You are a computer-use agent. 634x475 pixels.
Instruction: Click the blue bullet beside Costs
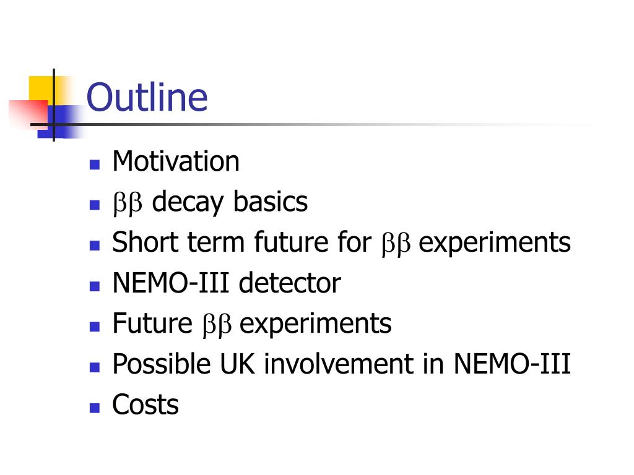[x=95, y=408]
